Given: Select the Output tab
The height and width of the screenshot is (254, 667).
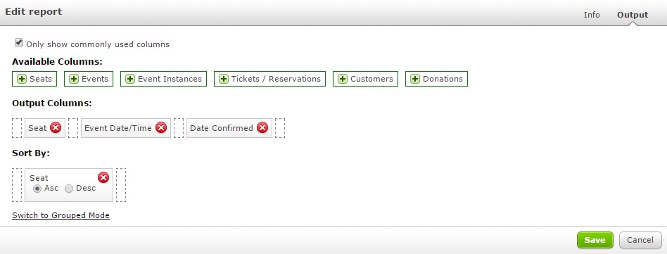Looking at the screenshot, I should (633, 15).
